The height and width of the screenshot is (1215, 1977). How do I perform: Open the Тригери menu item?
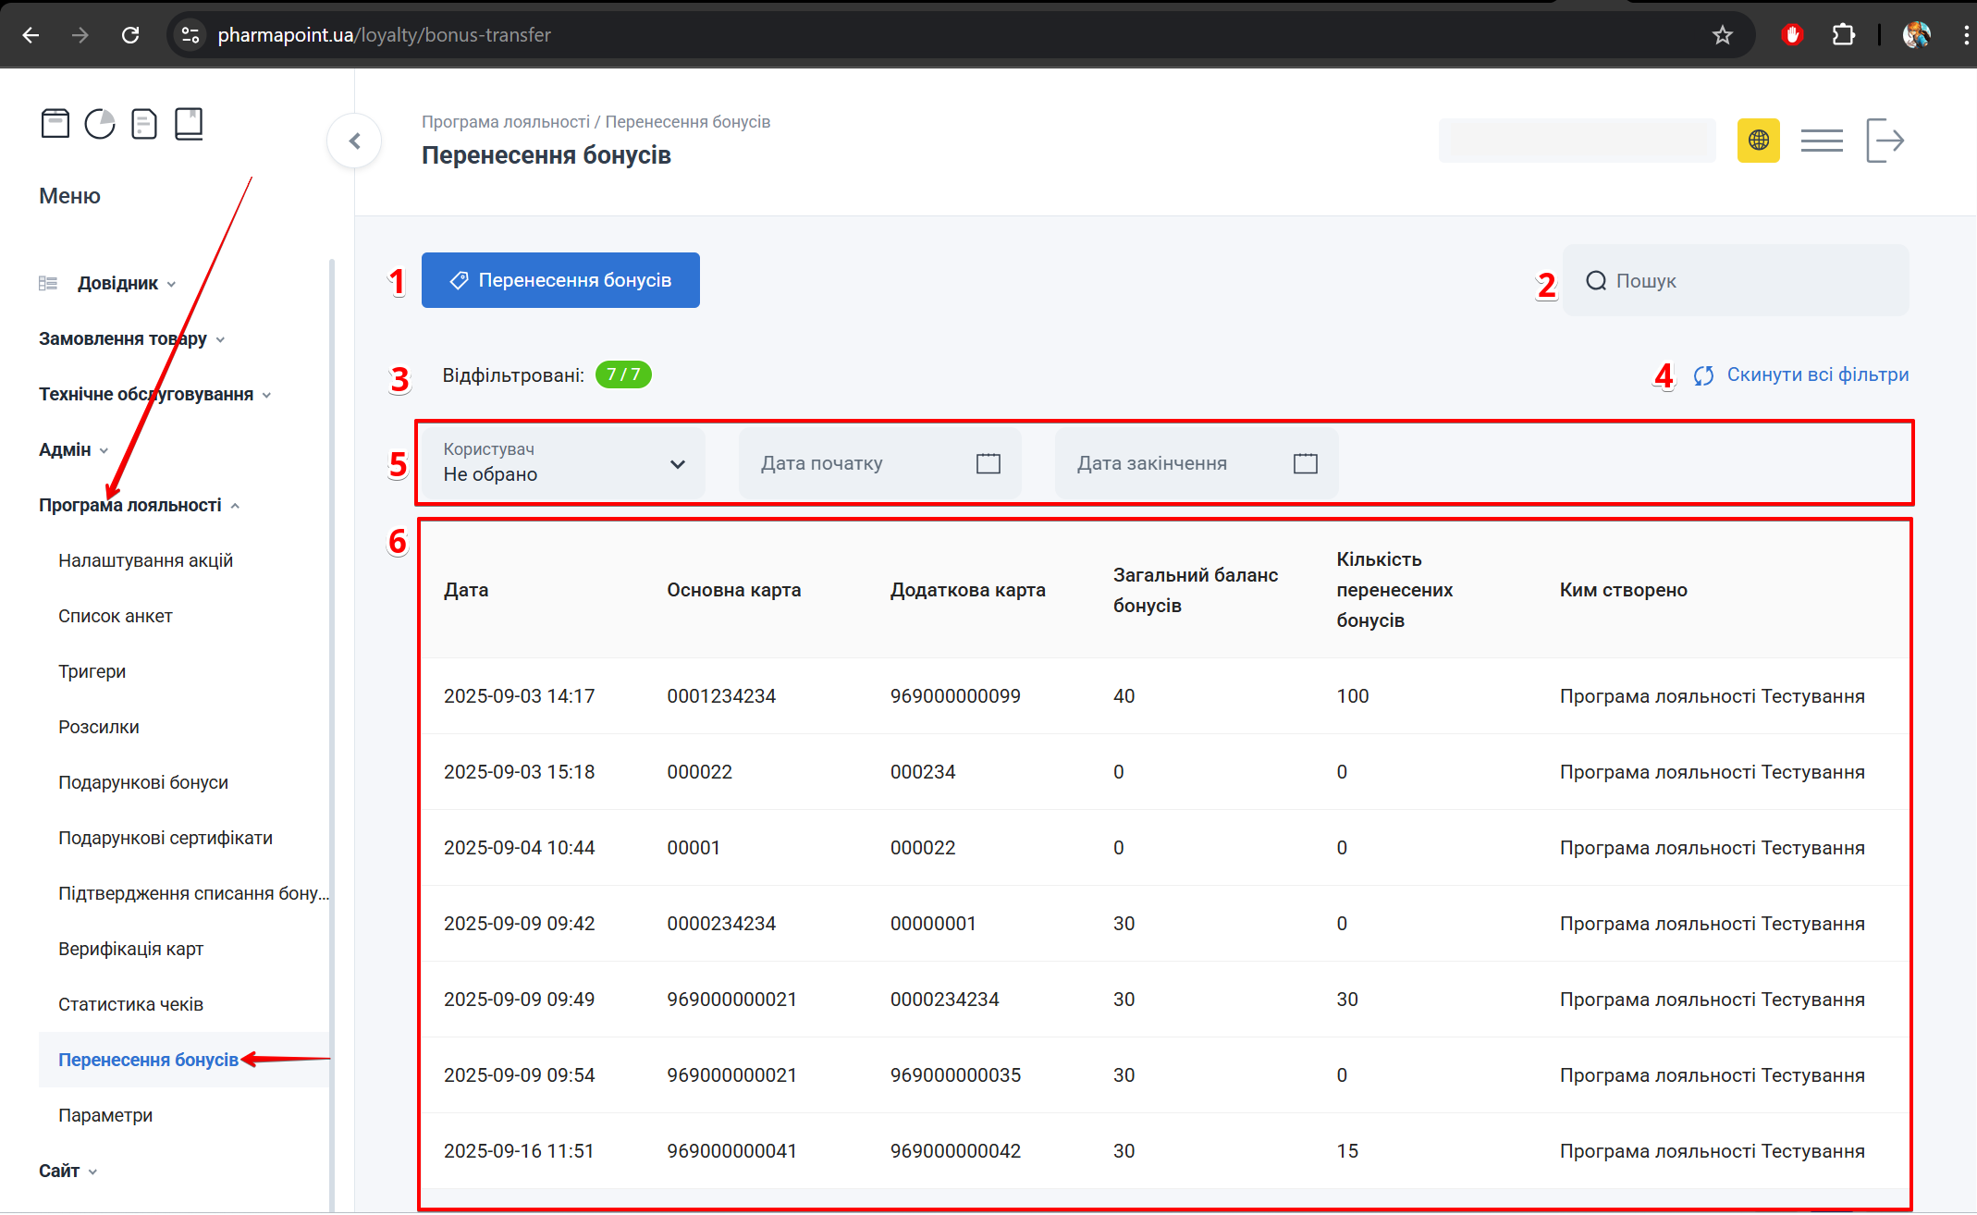92,671
